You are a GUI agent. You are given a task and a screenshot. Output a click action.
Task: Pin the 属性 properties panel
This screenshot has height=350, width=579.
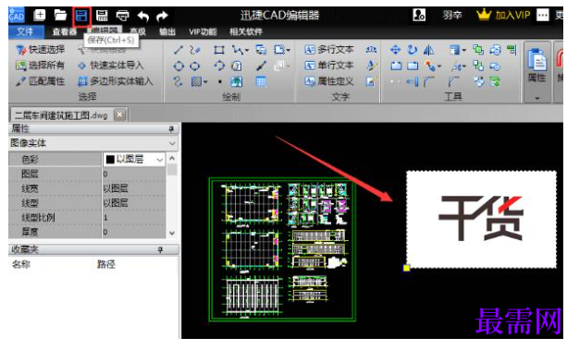[171, 128]
